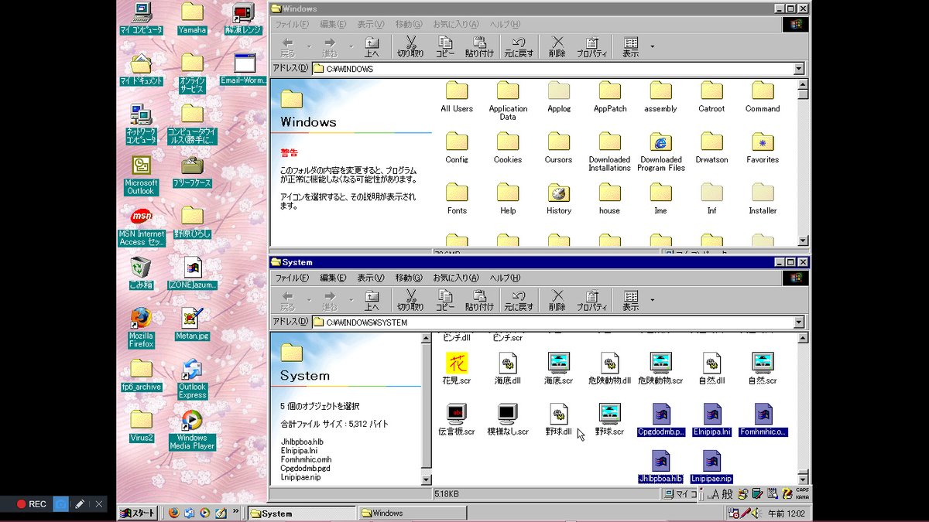Select the Email-Worm desktop icon
Screen dimensions: 929x522
pos(244,68)
